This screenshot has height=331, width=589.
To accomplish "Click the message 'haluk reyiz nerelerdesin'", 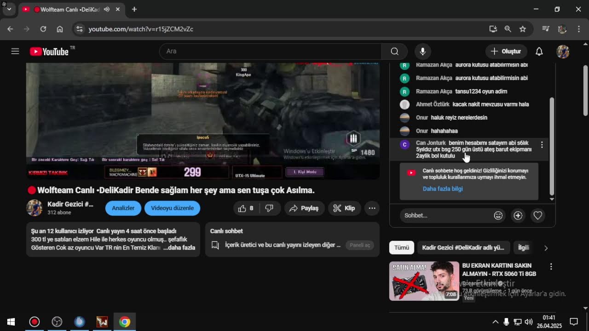I will [x=459, y=118].
